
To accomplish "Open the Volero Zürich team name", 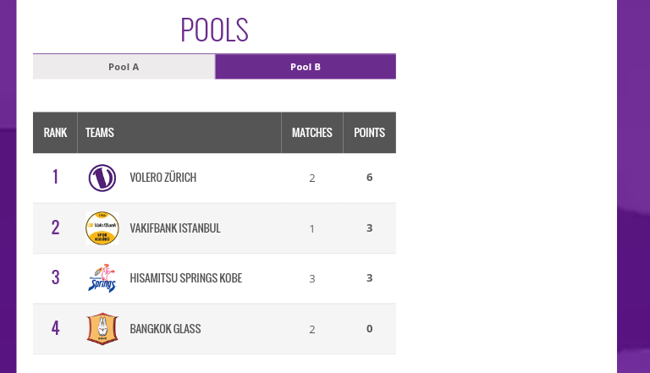I will pyautogui.click(x=162, y=178).
